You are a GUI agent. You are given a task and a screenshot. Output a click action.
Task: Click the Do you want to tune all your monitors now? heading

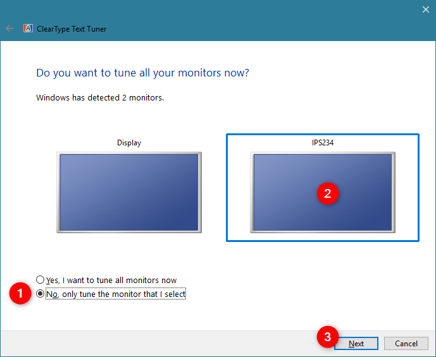[142, 73]
